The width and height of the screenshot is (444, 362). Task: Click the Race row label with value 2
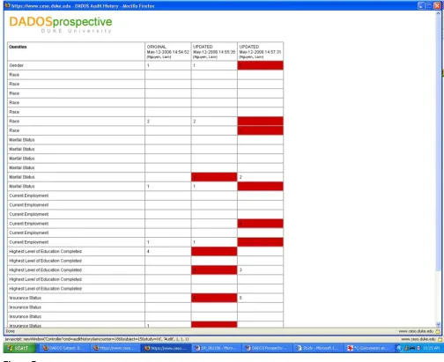pyautogui.click(x=14, y=122)
